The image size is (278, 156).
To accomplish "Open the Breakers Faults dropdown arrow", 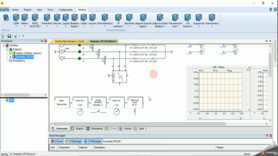I will tap(78, 26).
